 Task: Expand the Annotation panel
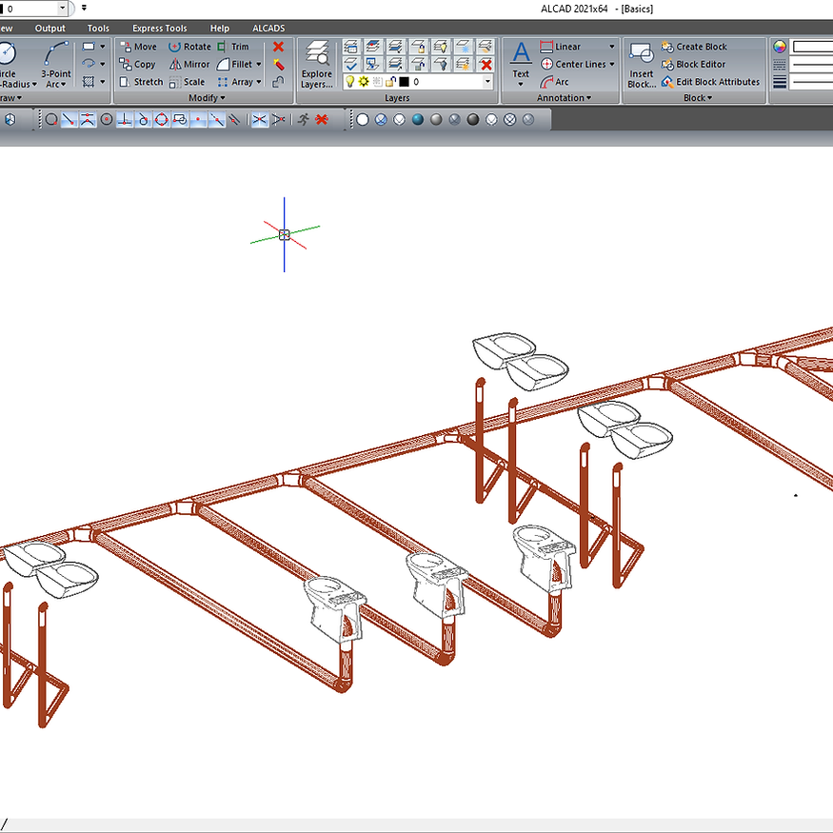(x=564, y=98)
